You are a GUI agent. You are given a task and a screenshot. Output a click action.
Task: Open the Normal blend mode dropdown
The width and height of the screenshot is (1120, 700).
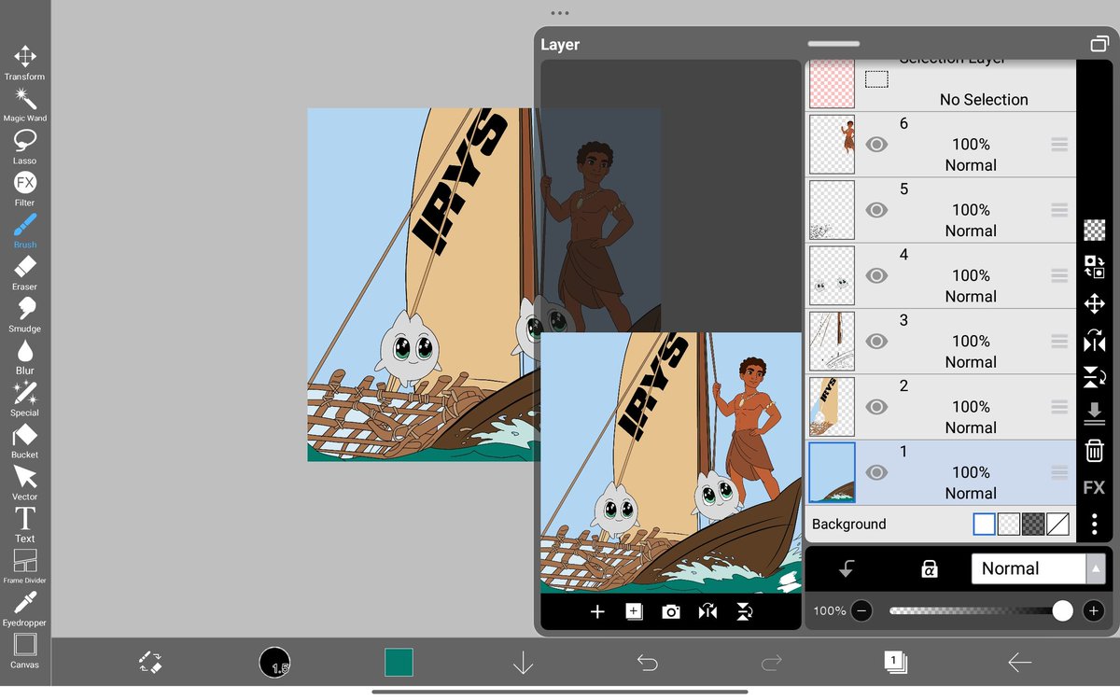(x=1038, y=568)
